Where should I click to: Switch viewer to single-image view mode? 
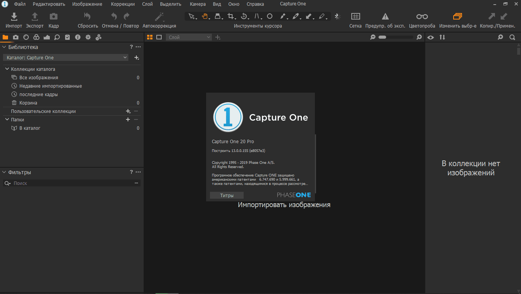[159, 37]
